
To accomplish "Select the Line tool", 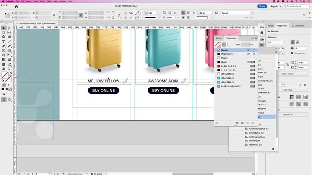I will click(x=9, y=42).
